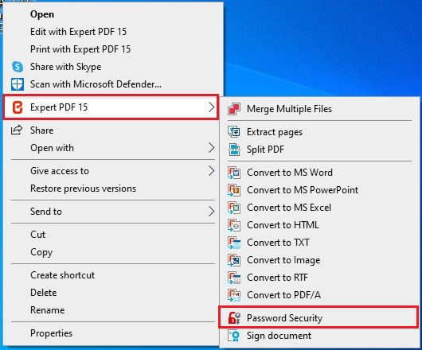Click the Extract pages icon
The image size is (422, 350).
coord(234,132)
